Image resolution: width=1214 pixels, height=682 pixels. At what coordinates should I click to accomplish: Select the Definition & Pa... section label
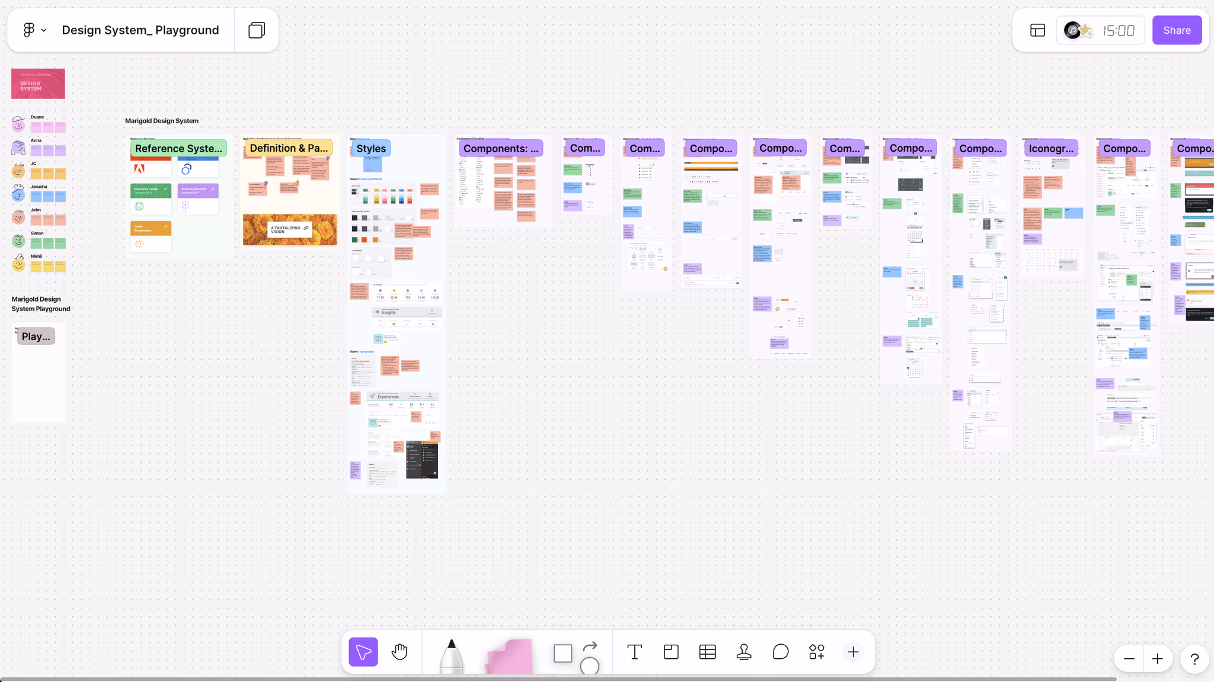click(289, 148)
